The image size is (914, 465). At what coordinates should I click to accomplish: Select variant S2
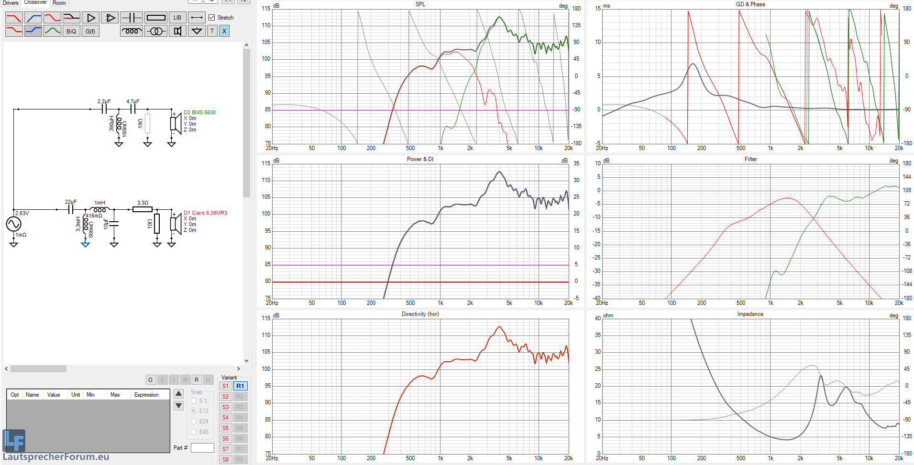tap(225, 397)
